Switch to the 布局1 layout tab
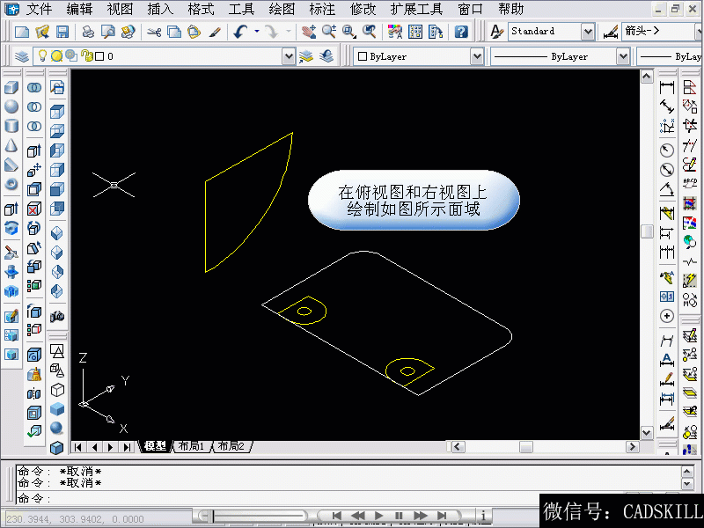 click(x=190, y=446)
